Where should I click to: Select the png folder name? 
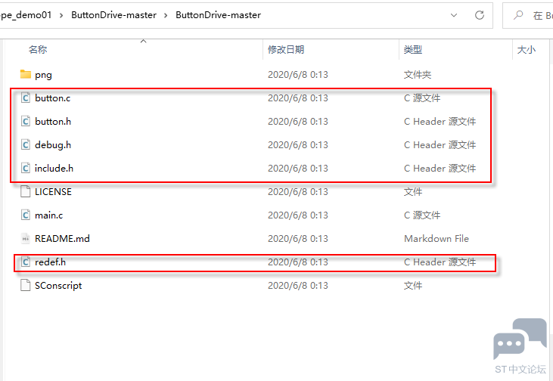tap(43, 75)
